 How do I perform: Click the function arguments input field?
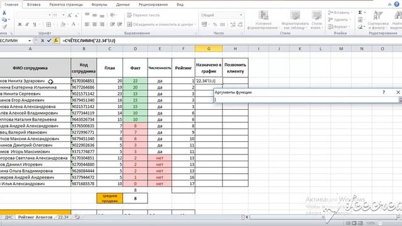click(307, 100)
